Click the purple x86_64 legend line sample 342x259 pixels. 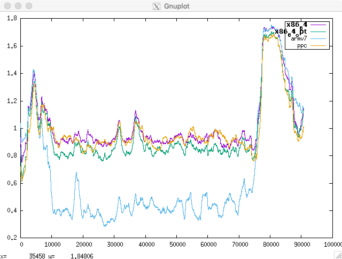(x=318, y=25)
